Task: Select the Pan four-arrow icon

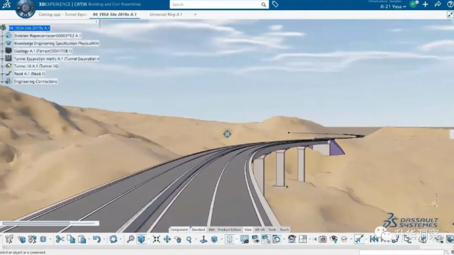Action: (x=167, y=239)
